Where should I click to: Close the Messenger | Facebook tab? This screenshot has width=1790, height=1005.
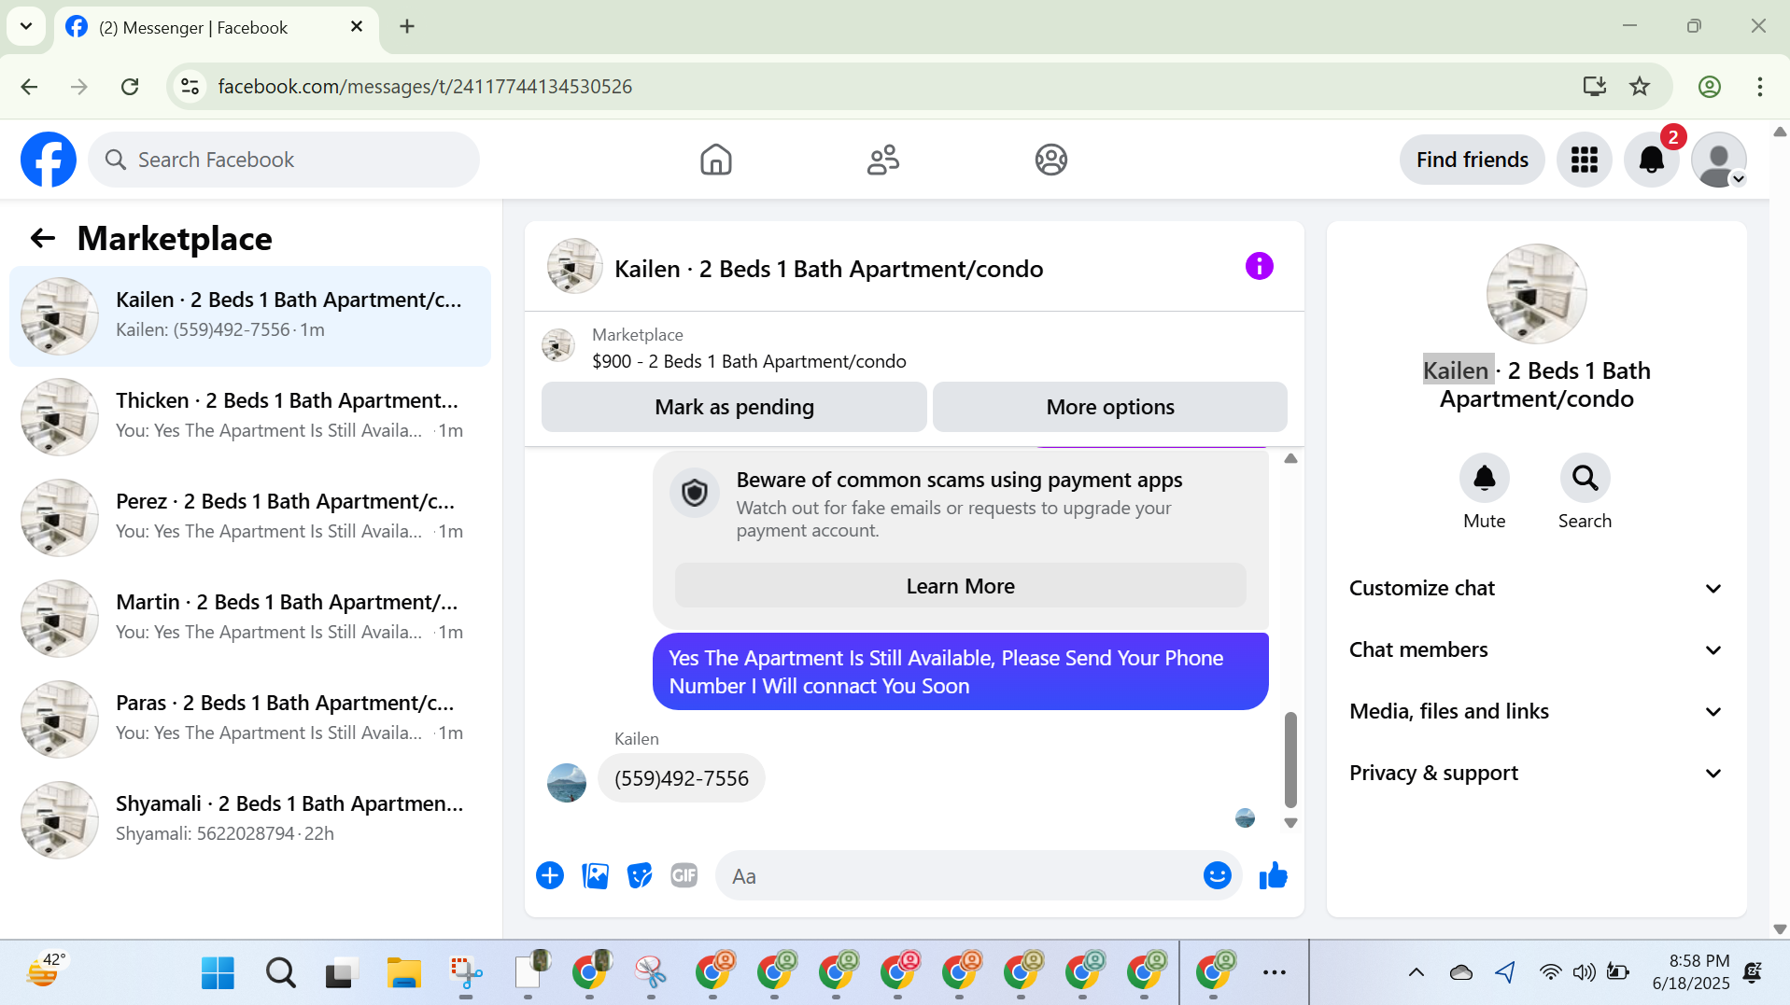tap(357, 27)
